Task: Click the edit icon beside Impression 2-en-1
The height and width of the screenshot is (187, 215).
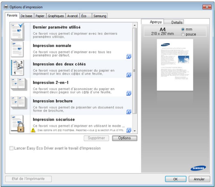Action: point(130,92)
